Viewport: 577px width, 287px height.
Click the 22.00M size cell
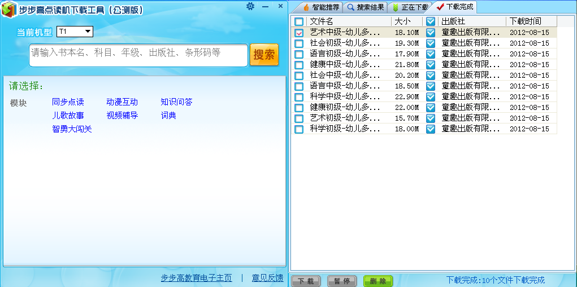(407, 108)
